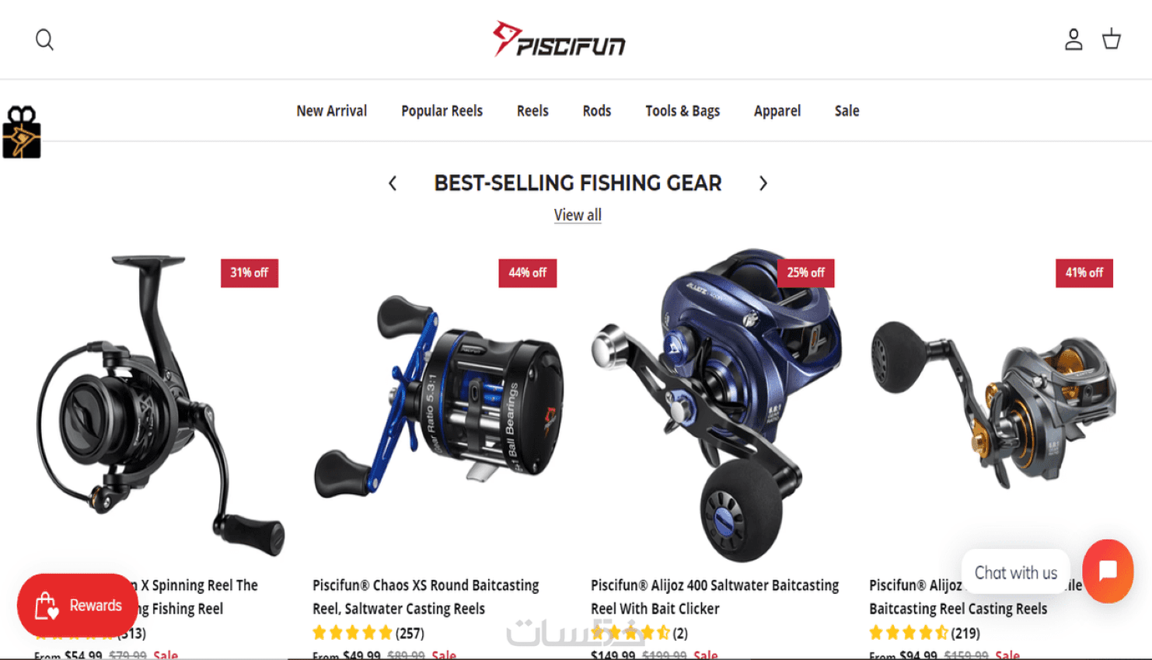Go to the Rods menu item
This screenshot has width=1152, height=660.
click(597, 111)
